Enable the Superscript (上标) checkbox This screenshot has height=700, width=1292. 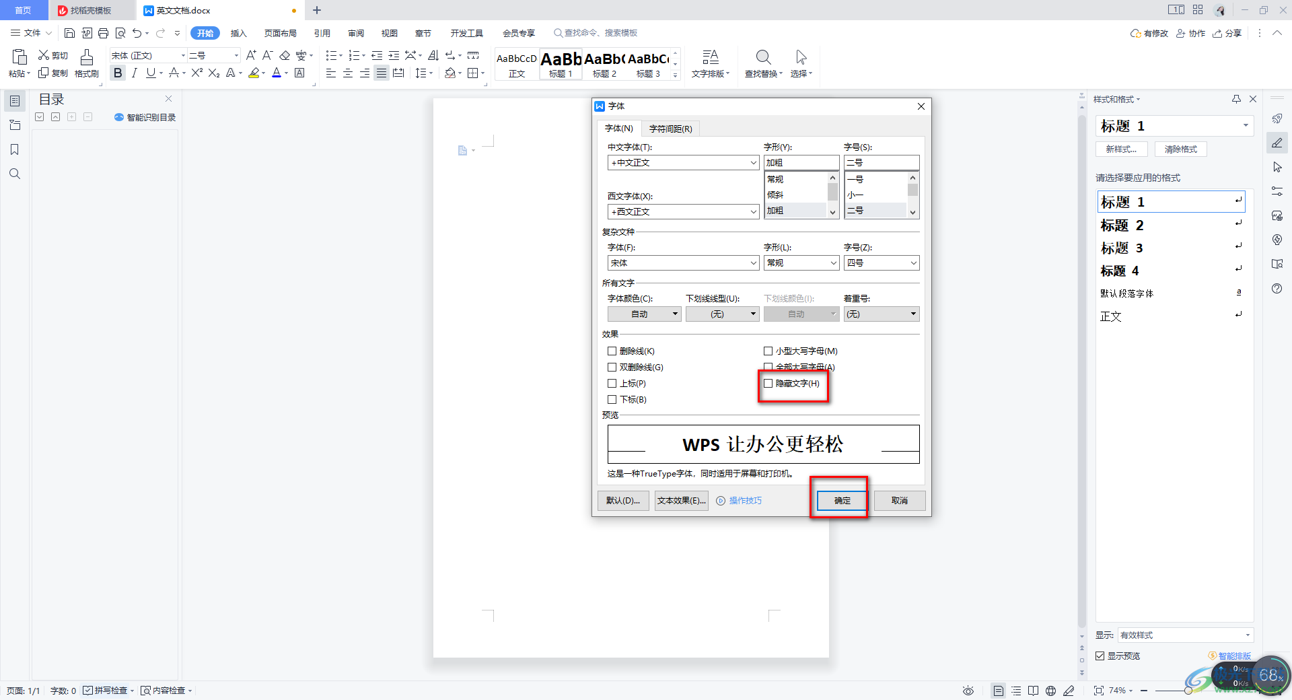point(612,383)
